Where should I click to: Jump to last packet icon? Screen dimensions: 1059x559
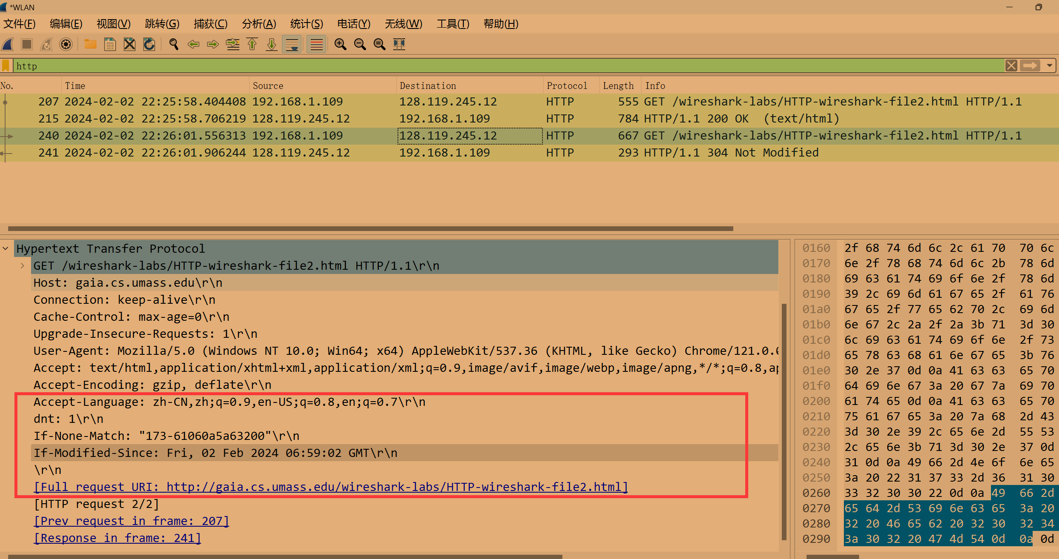(x=272, y=44)
